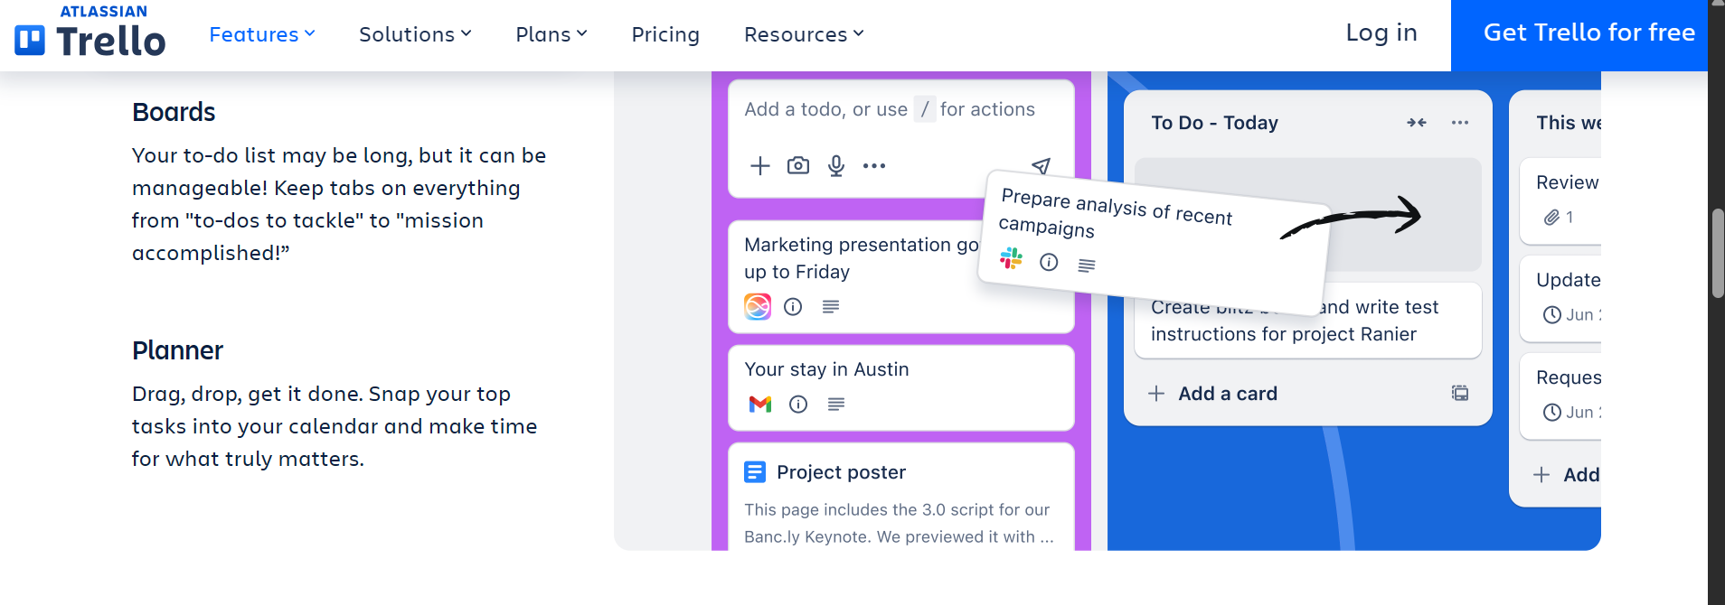
Task: Go to the Pricing page
Action: 665,34
